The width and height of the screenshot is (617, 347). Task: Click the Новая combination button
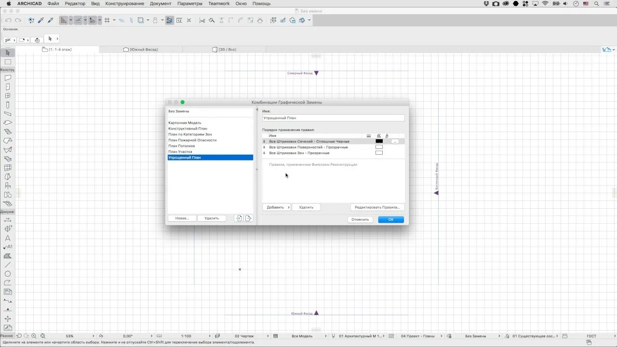[182, 218]
